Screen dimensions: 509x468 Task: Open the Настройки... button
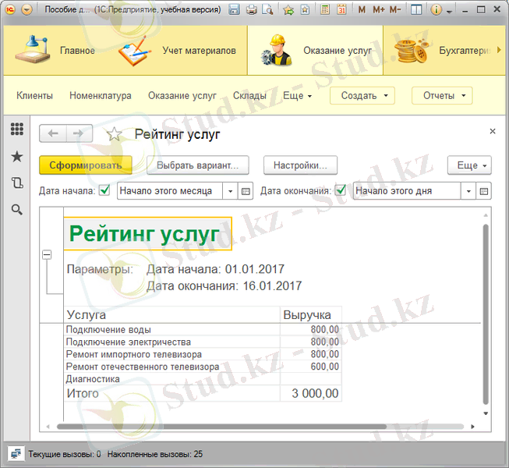pos(300,165)
